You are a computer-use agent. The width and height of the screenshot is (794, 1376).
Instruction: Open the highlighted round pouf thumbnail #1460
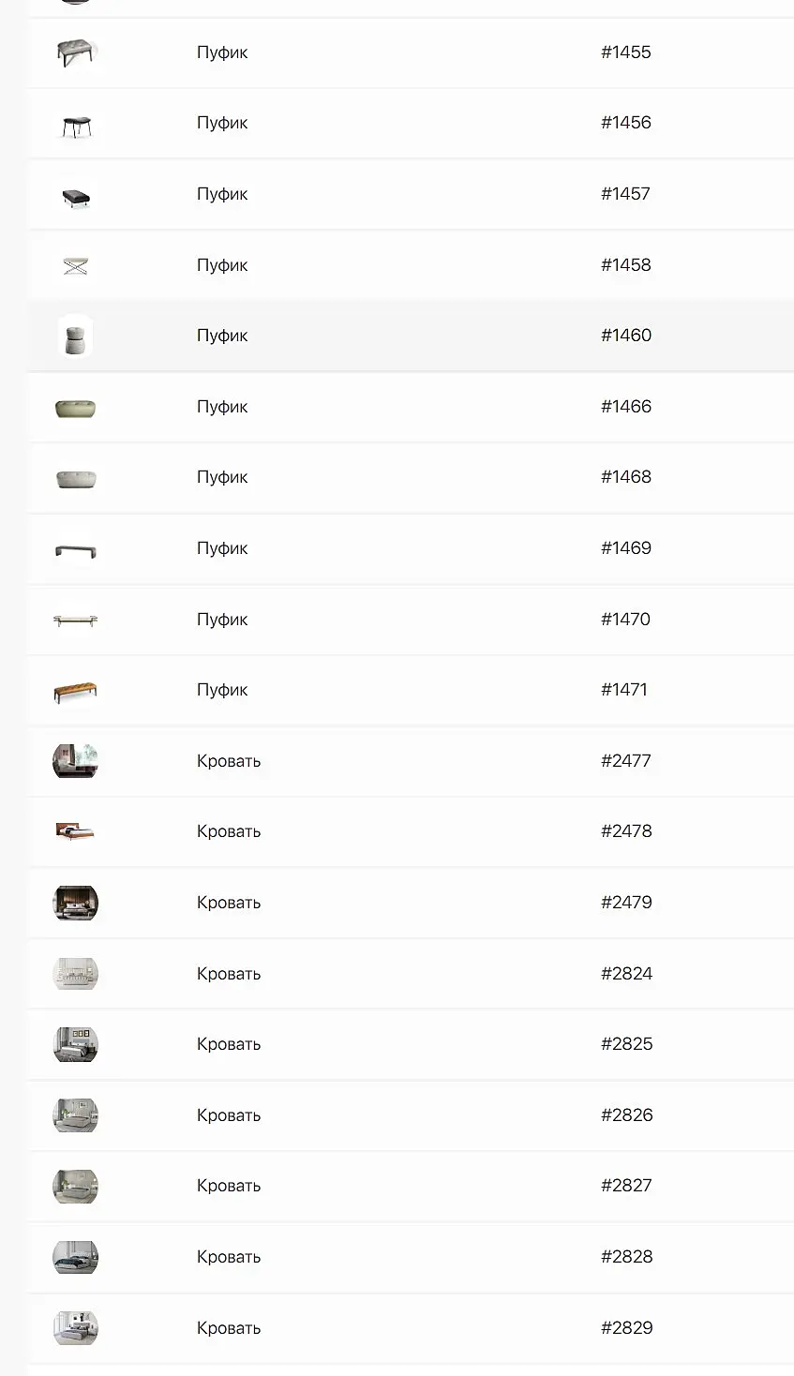tap(75, 336)
